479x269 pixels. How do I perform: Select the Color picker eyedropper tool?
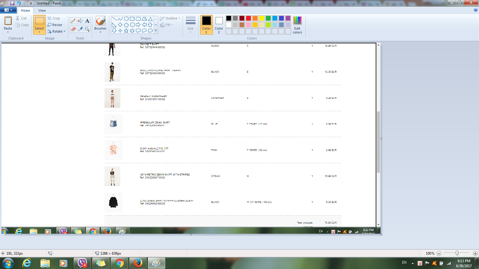pos(80,29)
